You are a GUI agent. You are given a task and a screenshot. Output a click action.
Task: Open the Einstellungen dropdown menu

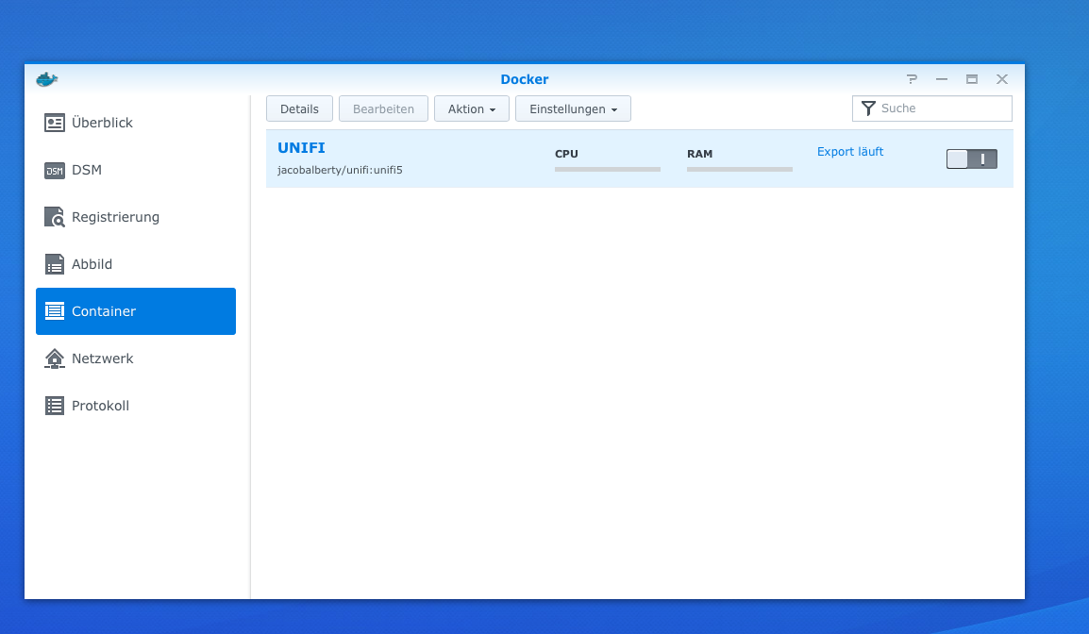(573, 109)
